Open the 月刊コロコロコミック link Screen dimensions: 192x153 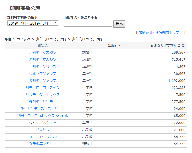(43, 88)
